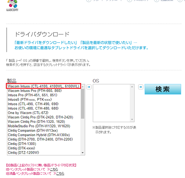Select Cintiq (DTZ-1200W)
185x178 pixels.
[44, 153]
